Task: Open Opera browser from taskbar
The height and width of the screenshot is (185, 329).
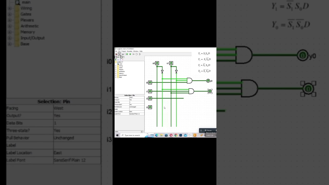Action: [171, 135]
